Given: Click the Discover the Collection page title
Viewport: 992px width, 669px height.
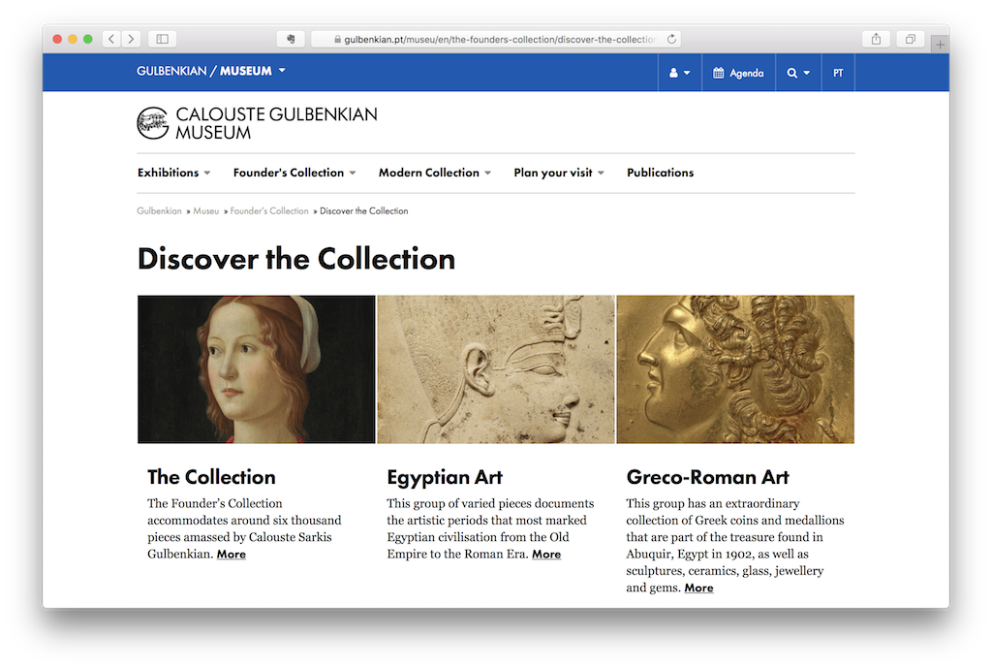Looking at the screenshot, I should tap(296, 259).
